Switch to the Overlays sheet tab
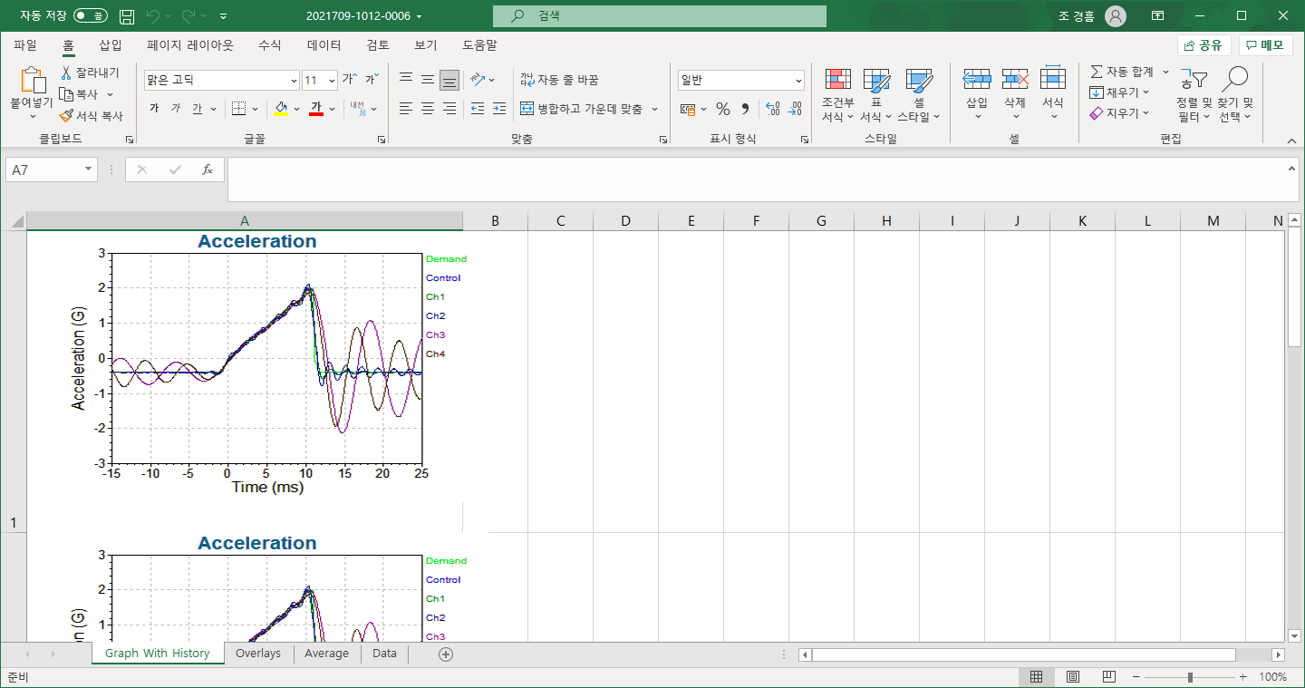Image resolution: width=1305 pixels, height=688 pixels. [258, 654]
